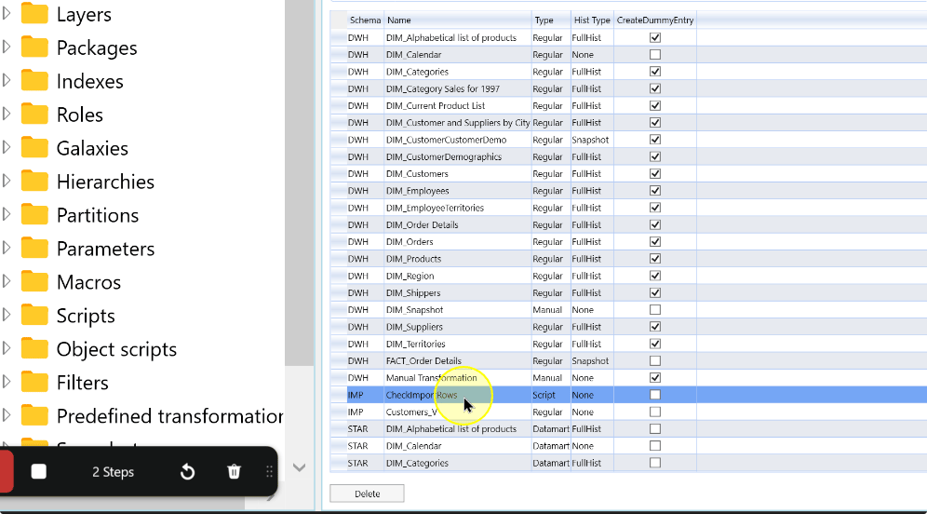Check CreateDummyEntry for FACT_Order Details

tap(655, 360)
